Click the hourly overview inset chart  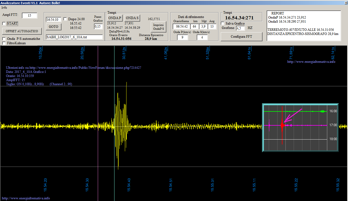(x=300, y=128)
